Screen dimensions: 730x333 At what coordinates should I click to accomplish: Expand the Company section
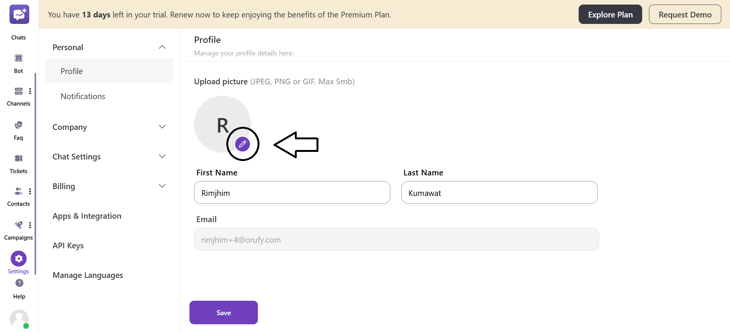pos(109,127)
